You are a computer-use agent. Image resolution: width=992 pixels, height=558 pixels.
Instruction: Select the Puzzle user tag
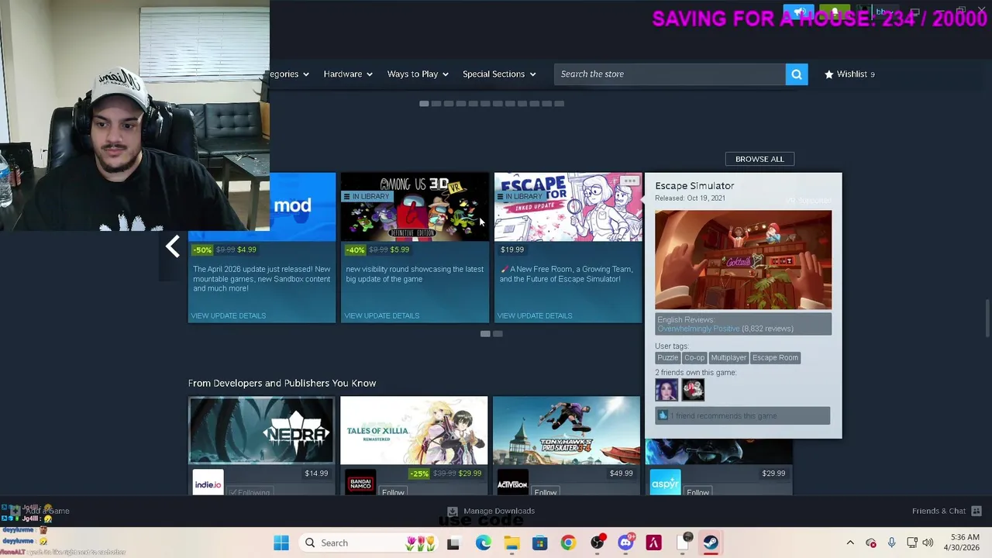[x=667, y=357]
